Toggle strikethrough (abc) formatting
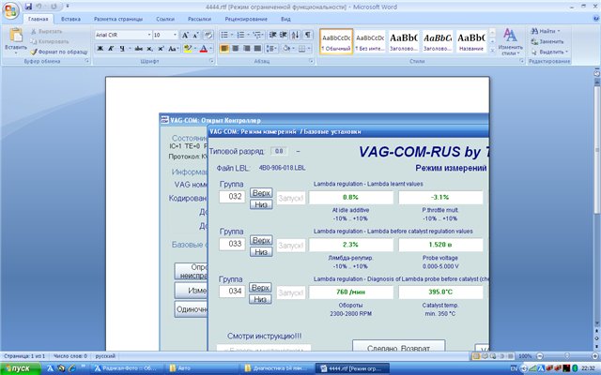Viewport: 601px width, 375px height. 138,49
